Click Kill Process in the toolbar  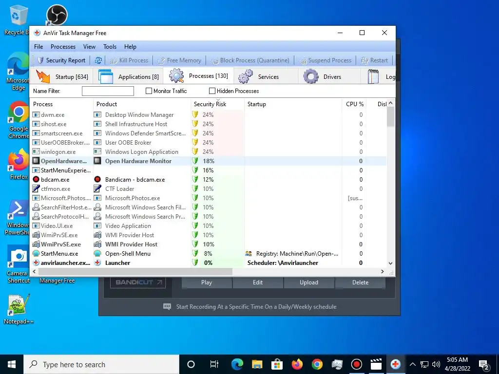click(x=129, y=60)
